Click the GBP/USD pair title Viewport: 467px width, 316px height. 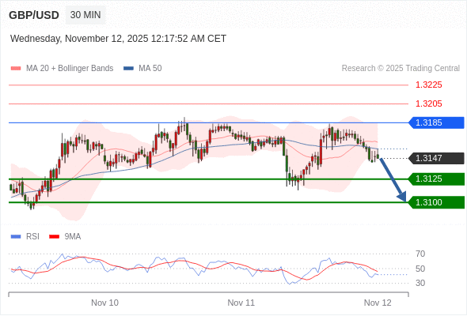[x=34, y=15]
